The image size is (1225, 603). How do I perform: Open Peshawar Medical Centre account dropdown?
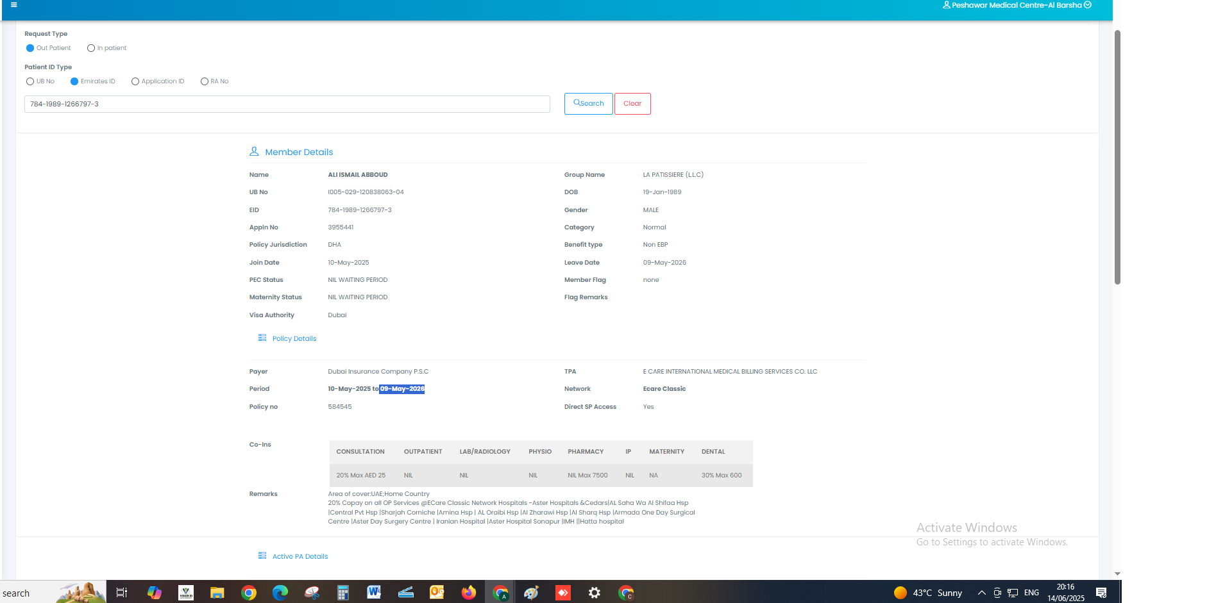[1017, 5]
